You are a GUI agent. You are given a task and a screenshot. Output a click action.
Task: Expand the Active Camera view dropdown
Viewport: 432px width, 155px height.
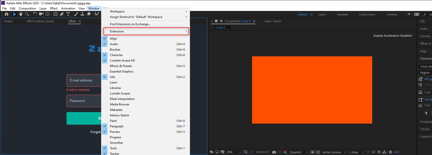[x=334, y=152]
